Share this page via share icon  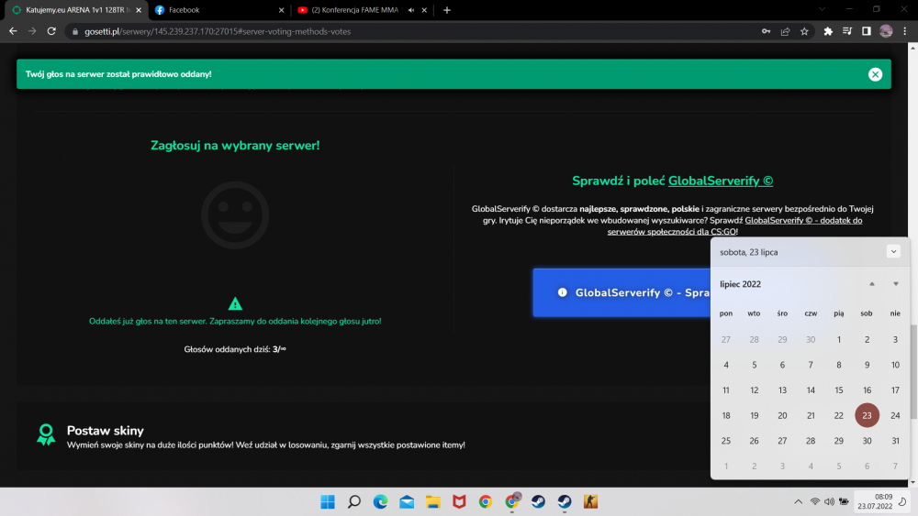pos(785,31)
